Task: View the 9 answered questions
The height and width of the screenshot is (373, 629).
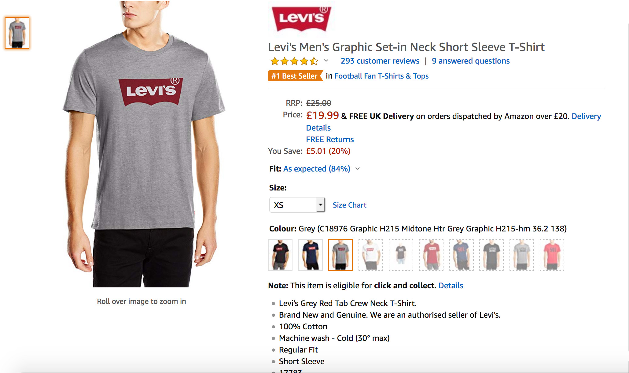Action: [x=470, y=61]
